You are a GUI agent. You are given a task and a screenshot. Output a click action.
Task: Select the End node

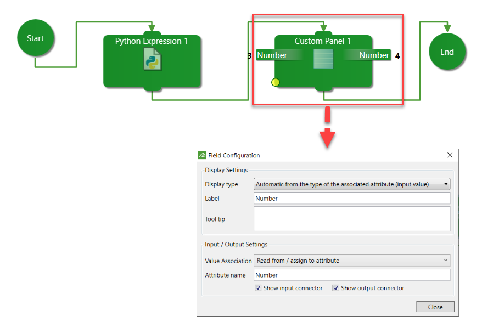tap(447, 52)
